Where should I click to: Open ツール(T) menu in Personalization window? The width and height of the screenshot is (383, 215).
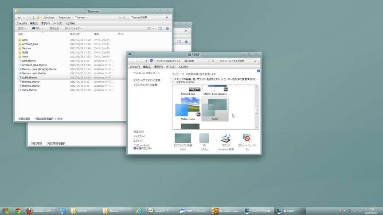tap(171, 67)
